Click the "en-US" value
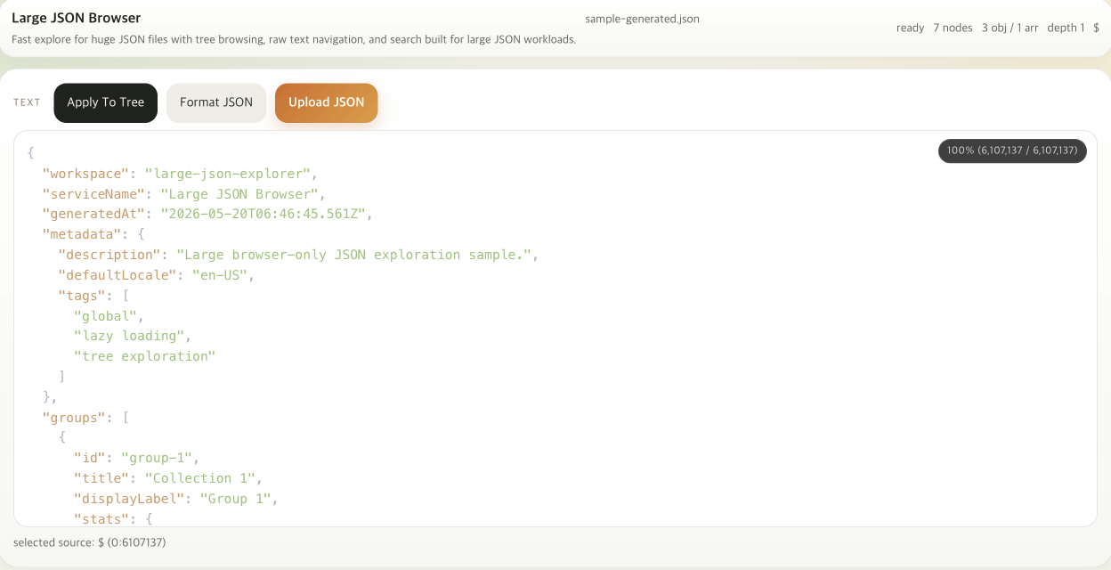The image size is (1111, 570). [x=220, y=275]
